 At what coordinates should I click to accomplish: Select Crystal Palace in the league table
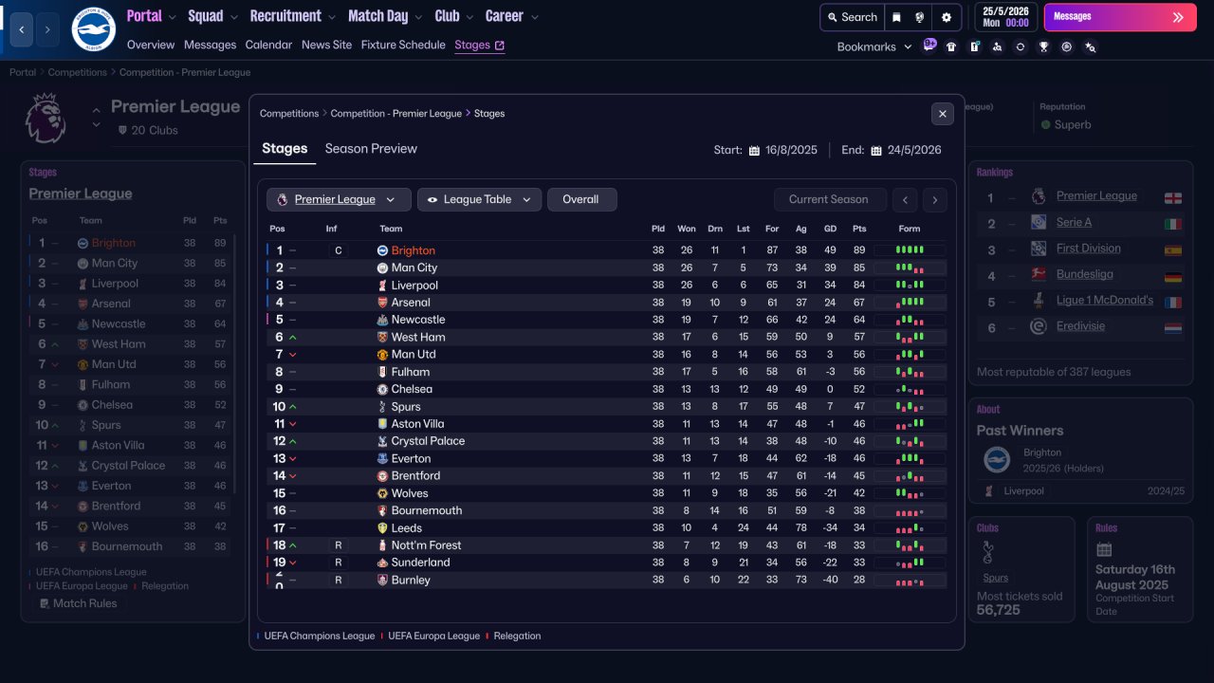coord(607,441)
